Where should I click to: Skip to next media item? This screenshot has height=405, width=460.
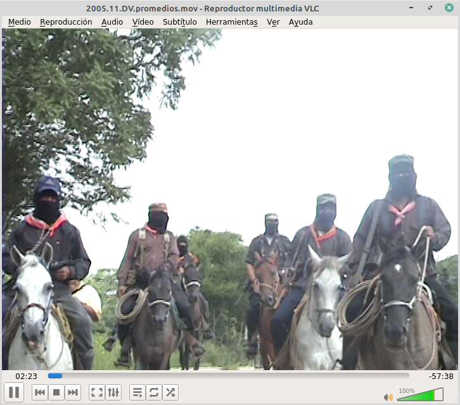(x=73, y=392)
